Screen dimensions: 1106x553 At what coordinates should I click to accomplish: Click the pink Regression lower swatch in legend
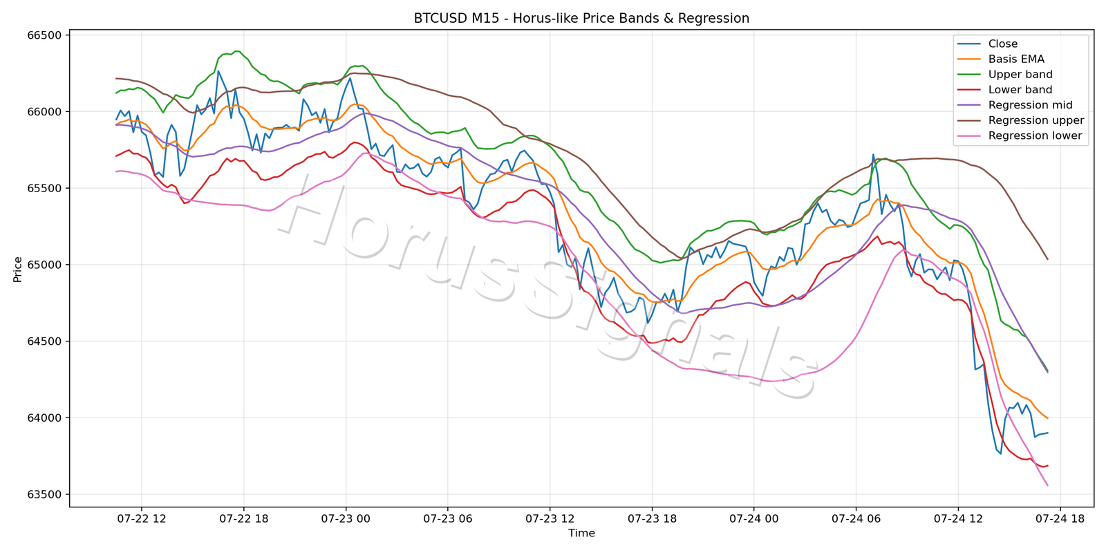[968, 135]
